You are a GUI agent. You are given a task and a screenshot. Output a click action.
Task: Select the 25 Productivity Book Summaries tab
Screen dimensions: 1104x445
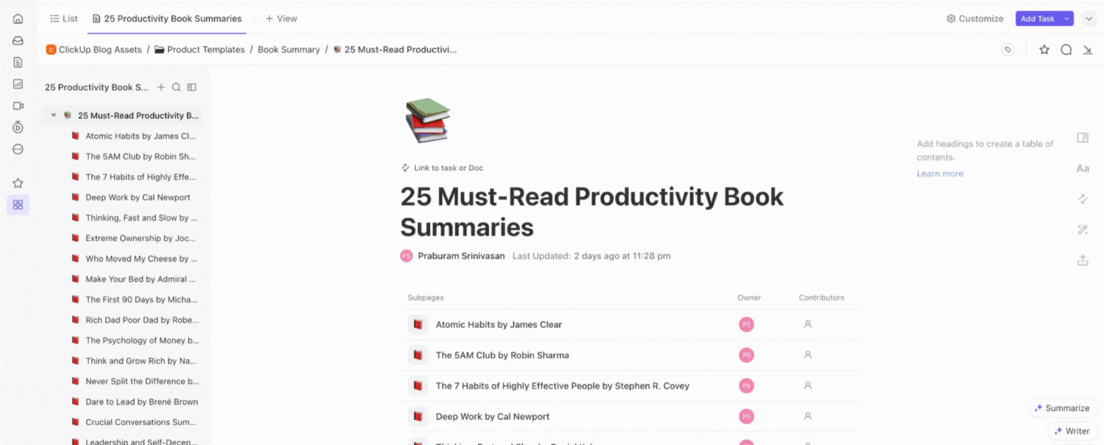167,19
